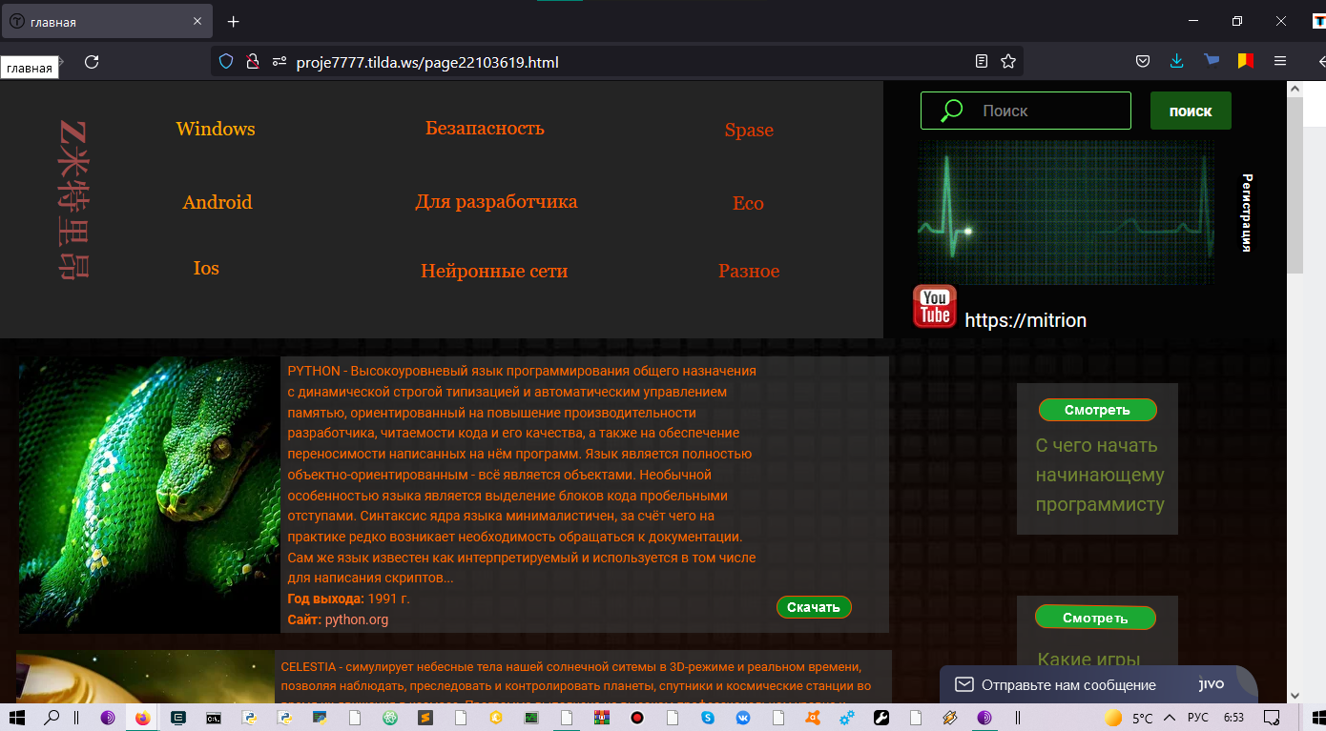Open the Firefox downloads arrow

(1176, 61)
